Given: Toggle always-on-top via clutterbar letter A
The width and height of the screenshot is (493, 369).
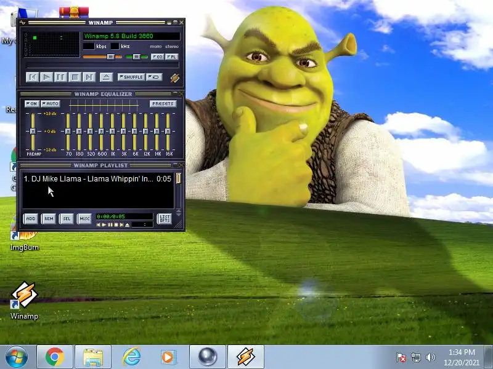Looking at the screenshot, I should [x=26, y=40].
